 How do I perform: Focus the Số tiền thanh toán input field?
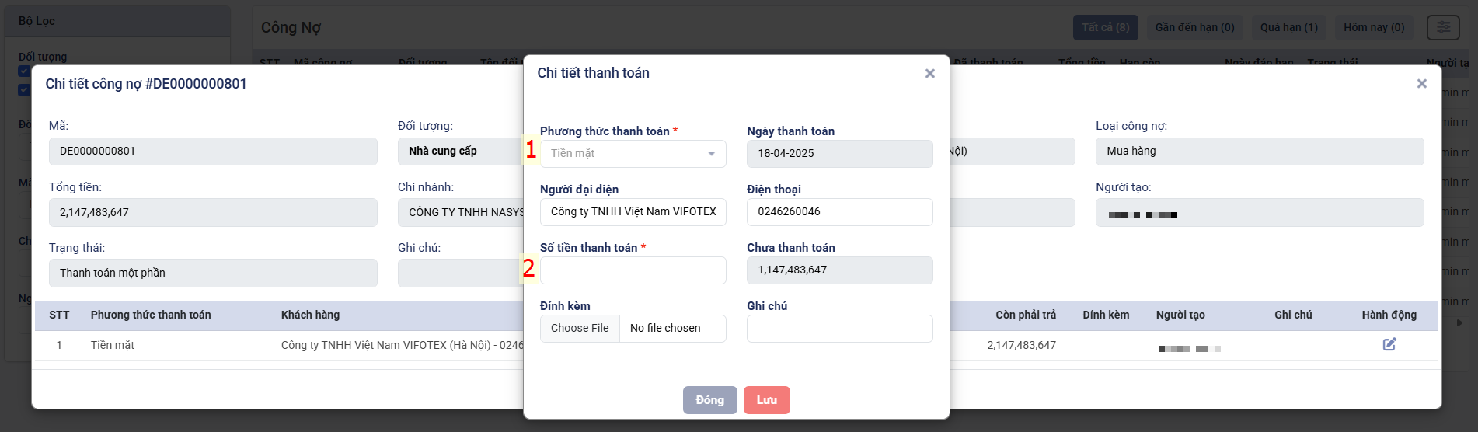coord(633,270)
